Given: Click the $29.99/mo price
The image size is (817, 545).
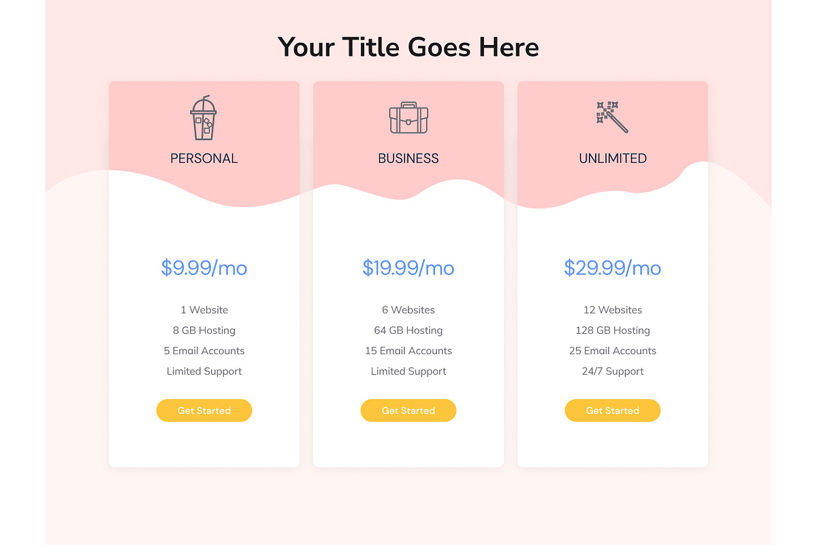Looking at the screenshot, I should coord(613,268).
